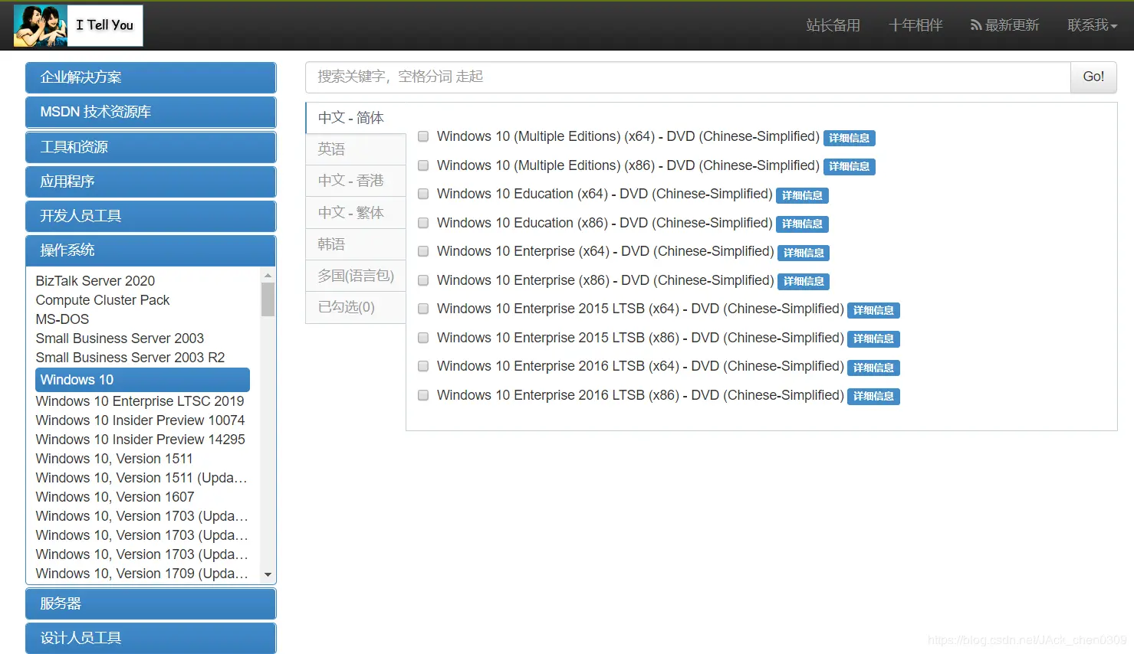Screen dimensions: 1134x654
Task: Switch to the 中文 - 简体 tab
Action: point(356,118)
